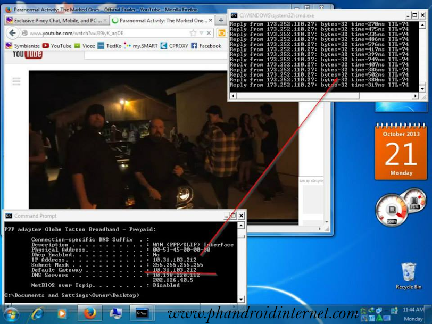Click right arrow of cmd.exe horizontal scrollbar
This screenshot has height=324, width=432.
(x=415, y=96)
